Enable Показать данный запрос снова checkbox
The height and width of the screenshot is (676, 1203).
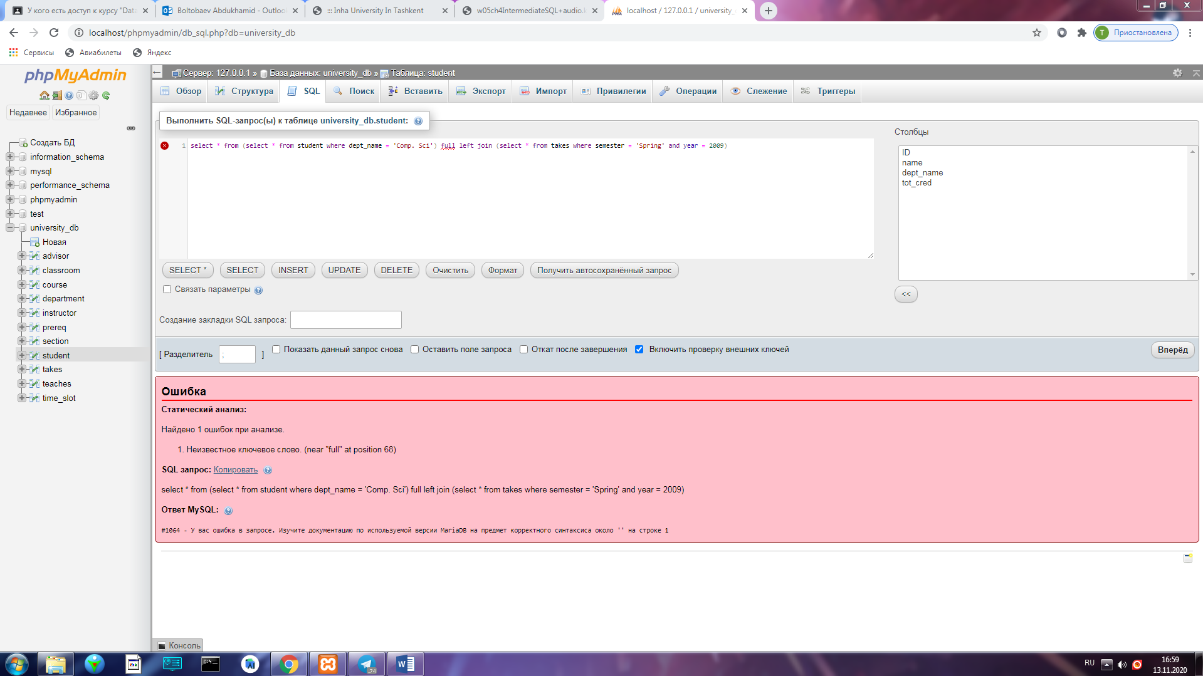coord(276,349)
